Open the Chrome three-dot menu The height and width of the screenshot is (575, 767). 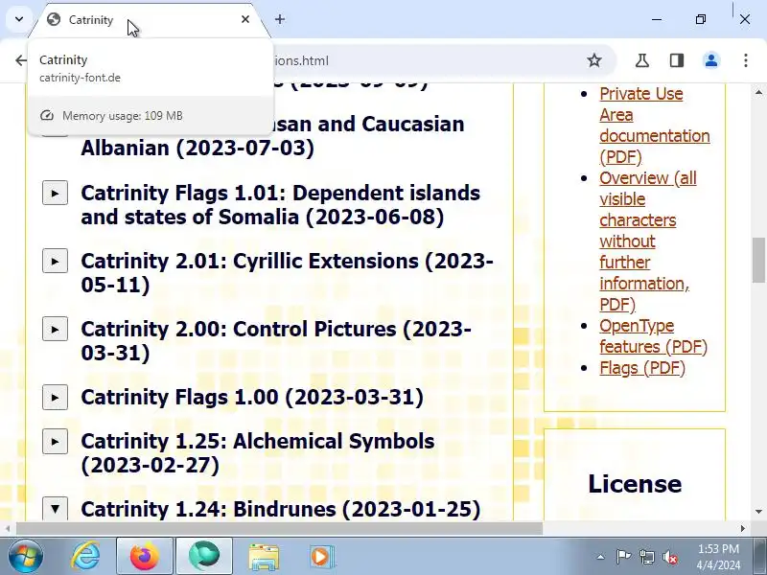[746, 60]
